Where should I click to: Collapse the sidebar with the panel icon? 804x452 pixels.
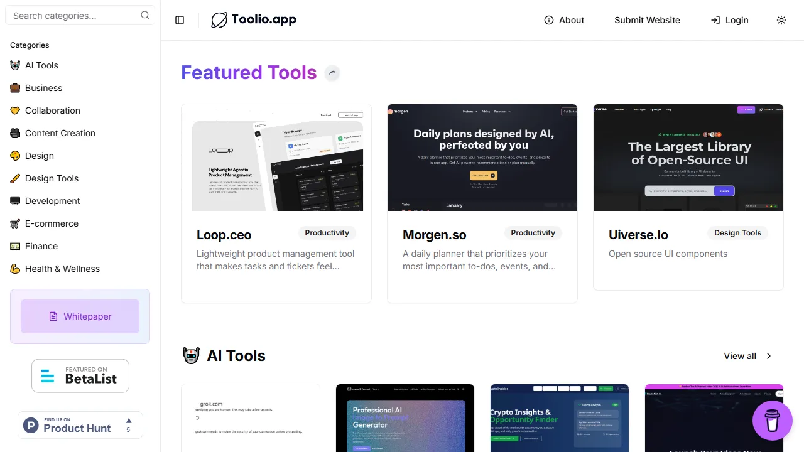click(180, 19)
